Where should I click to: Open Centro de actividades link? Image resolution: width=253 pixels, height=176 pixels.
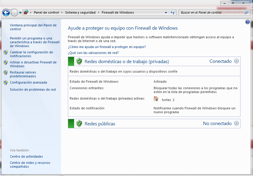(26, 156)
